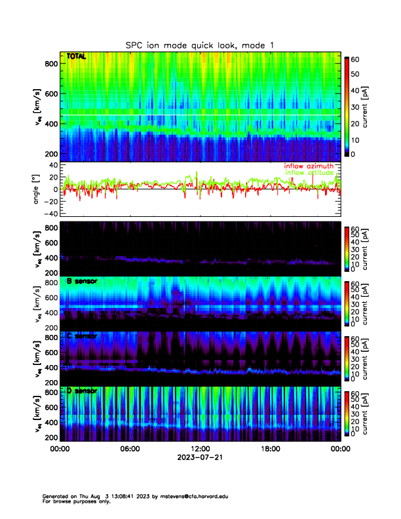Select the 'B sensor' panel label
The height and width of the screenshot is (519, 401).
(81, 281)
